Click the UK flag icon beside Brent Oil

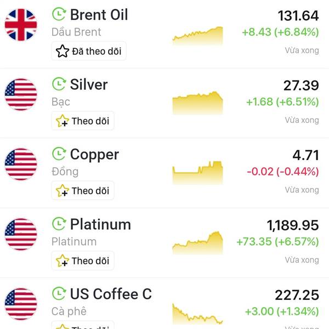21,25
